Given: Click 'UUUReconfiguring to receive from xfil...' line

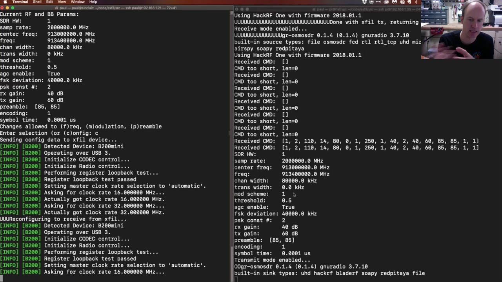Looking at the screenshot, I should (63, 219).
